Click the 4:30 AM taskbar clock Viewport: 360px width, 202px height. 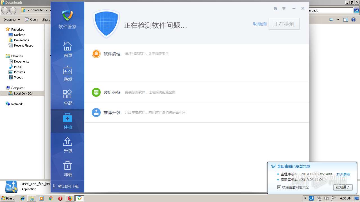tap(346, 198)
